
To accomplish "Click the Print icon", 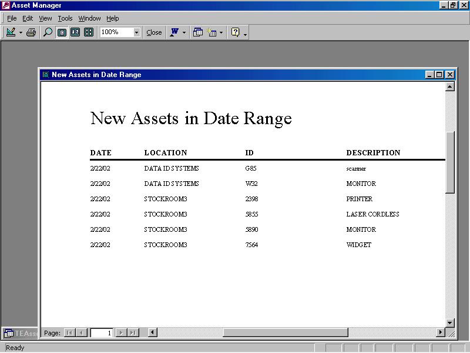I will [31, 32].
